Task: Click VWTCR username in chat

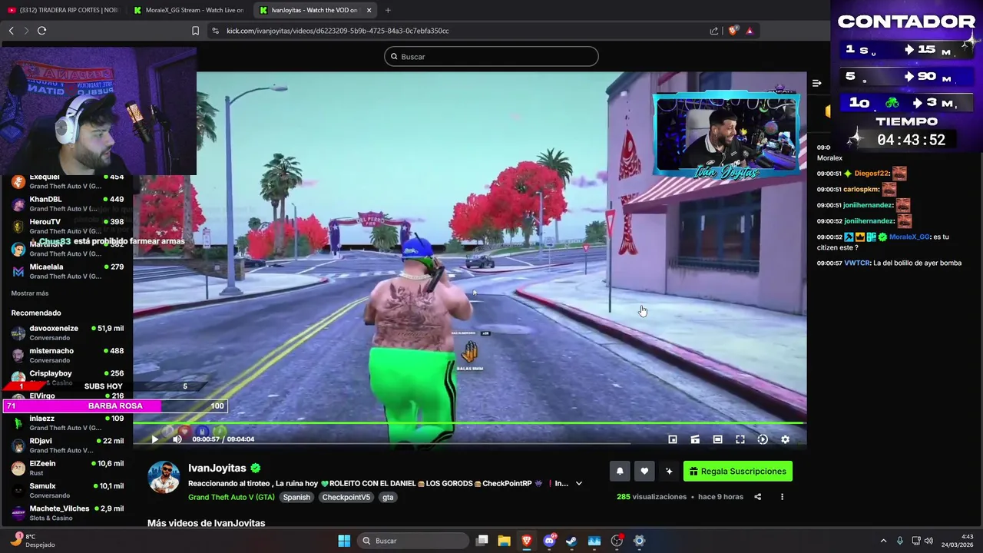Action: 857,263
